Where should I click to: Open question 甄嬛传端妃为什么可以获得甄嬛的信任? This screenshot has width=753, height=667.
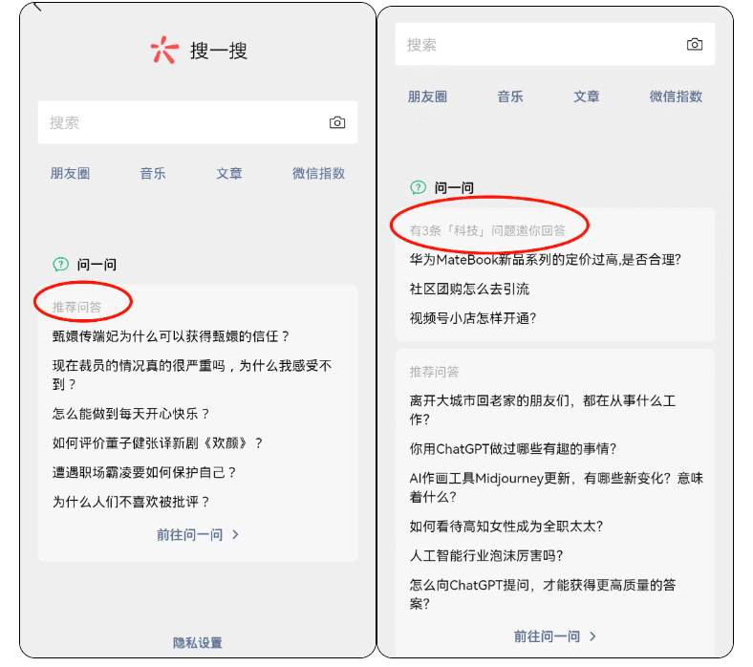170,336
